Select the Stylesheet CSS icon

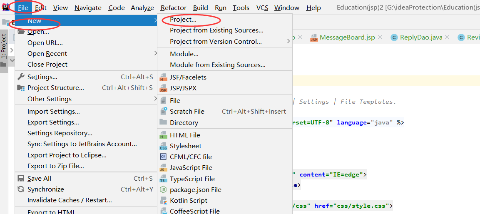(164, 146)
